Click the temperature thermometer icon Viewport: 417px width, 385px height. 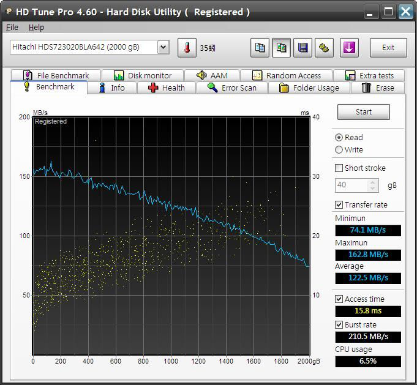point(187,48)
